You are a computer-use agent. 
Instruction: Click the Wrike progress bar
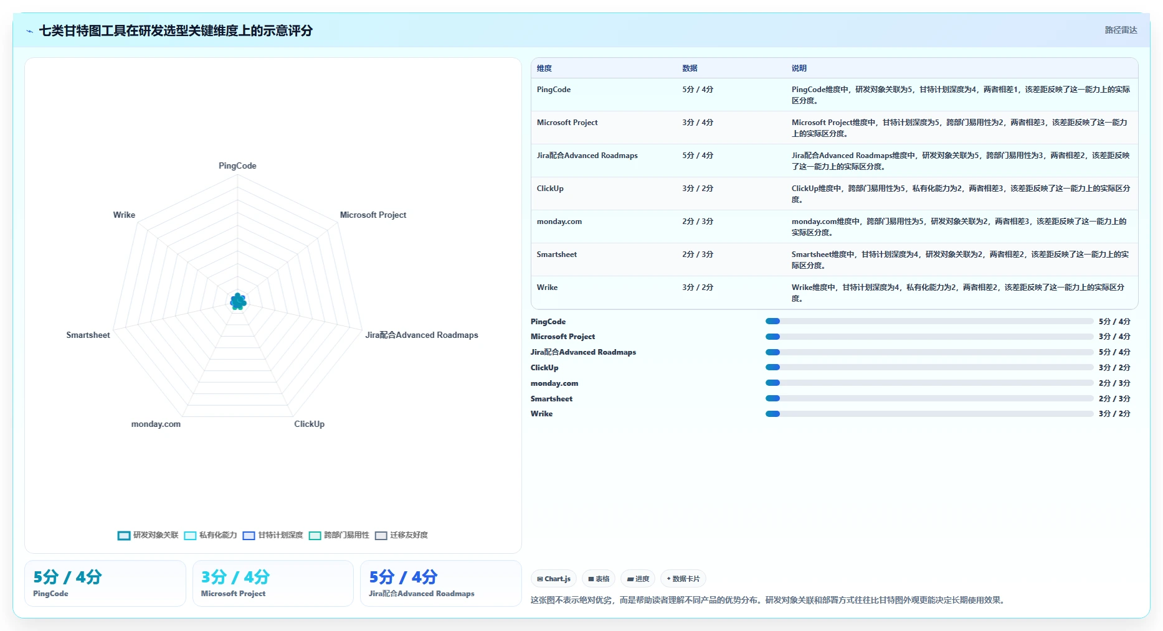click(x=929, y=414)
